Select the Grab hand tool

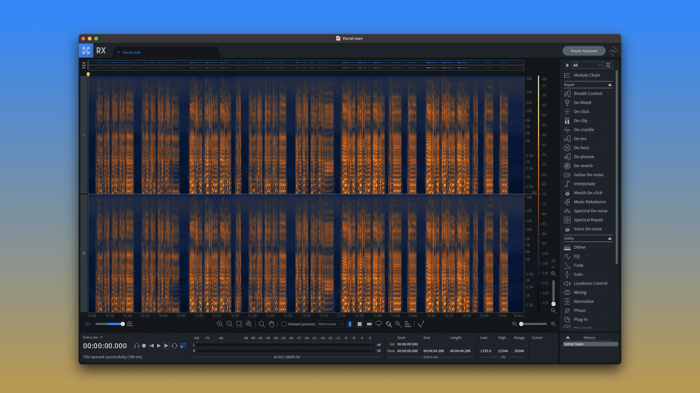point(271,324)
